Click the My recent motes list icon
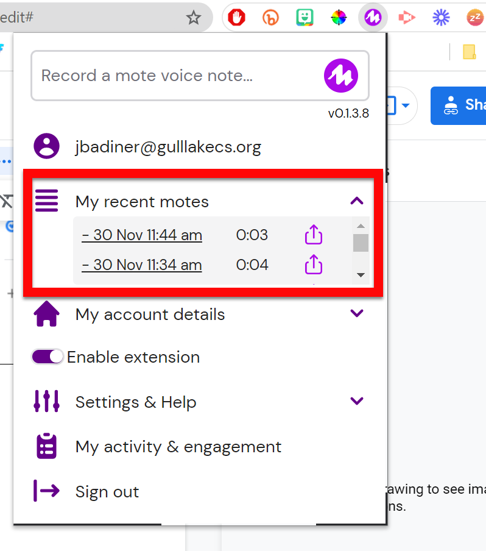This screenshot has width=486, height=551. click(x=46, y=201)
